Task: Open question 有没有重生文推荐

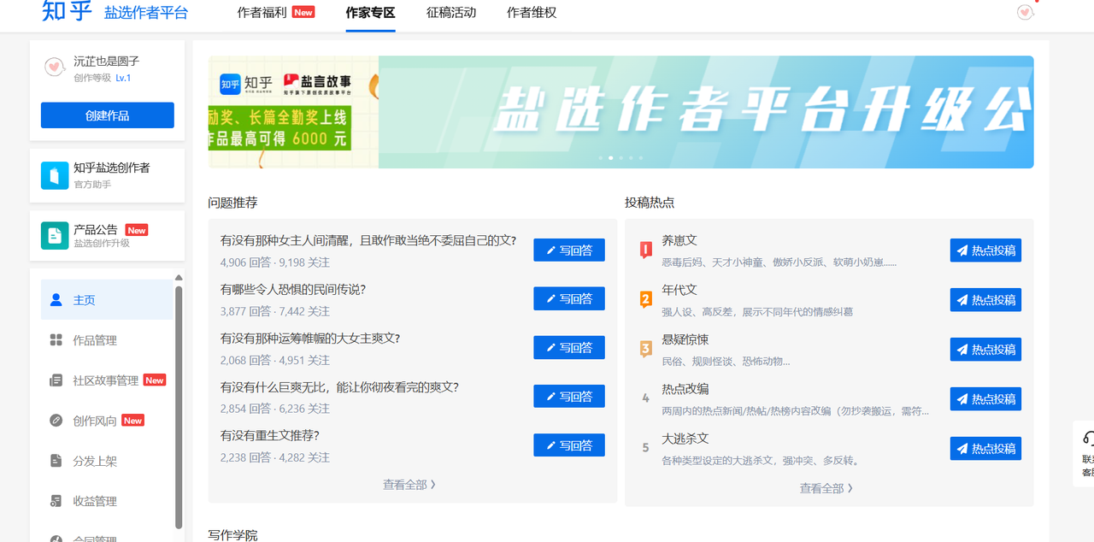Action: (270, 436)
